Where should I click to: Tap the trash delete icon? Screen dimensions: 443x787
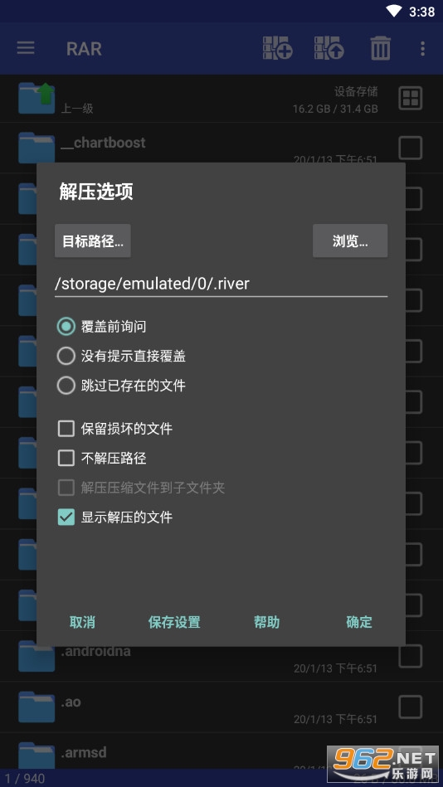[381, 49]
